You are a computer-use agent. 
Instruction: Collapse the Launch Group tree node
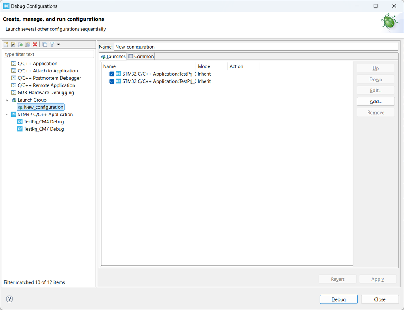pos(7,100)
